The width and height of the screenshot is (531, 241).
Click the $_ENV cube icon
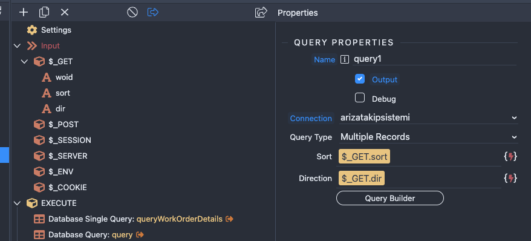[x=39, y=172]
